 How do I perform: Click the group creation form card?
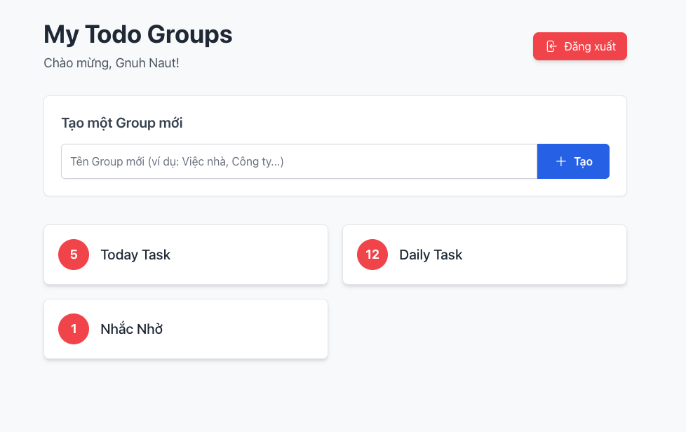[335, 144]
